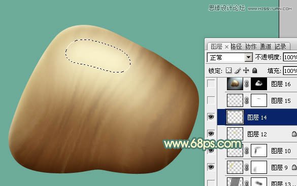
Task: Hide 图层 14 with its eye icon
Action: tap(211, 117)
